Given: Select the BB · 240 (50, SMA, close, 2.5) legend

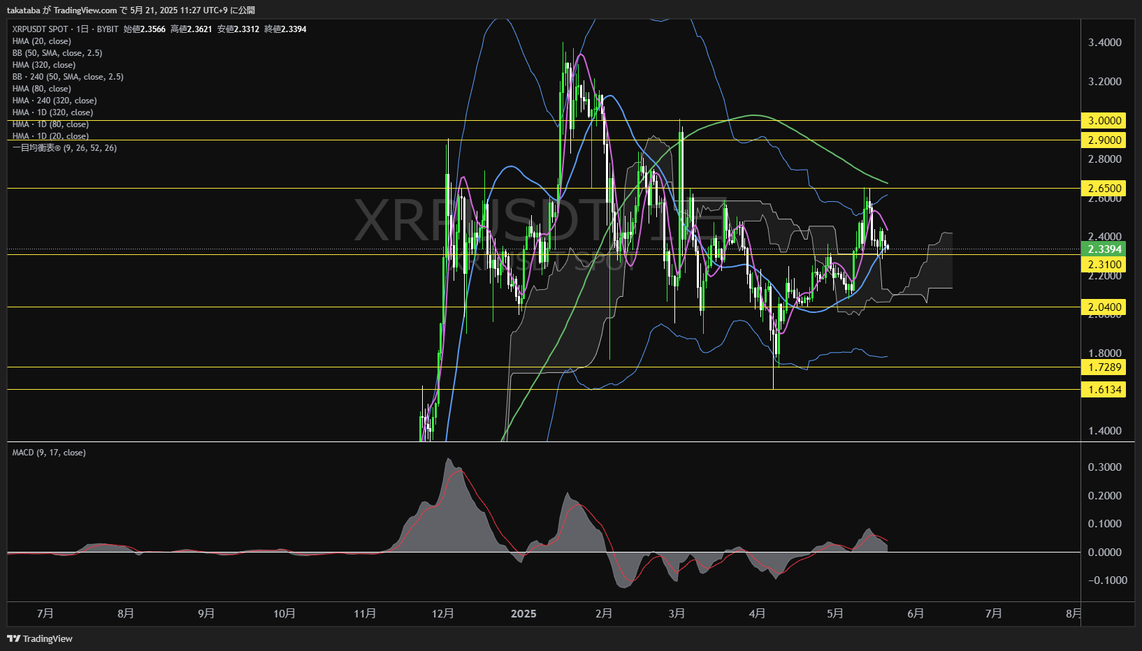Looking at the screenshot, I should click(68, 77).
